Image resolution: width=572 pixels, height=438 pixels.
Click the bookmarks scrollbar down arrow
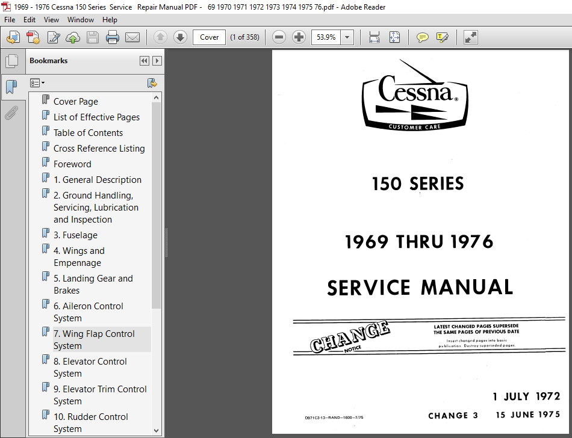point(156,430)
